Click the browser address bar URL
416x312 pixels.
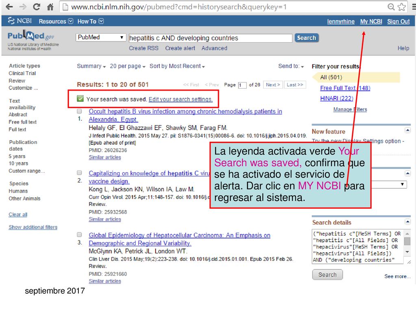tap(179, 7)
